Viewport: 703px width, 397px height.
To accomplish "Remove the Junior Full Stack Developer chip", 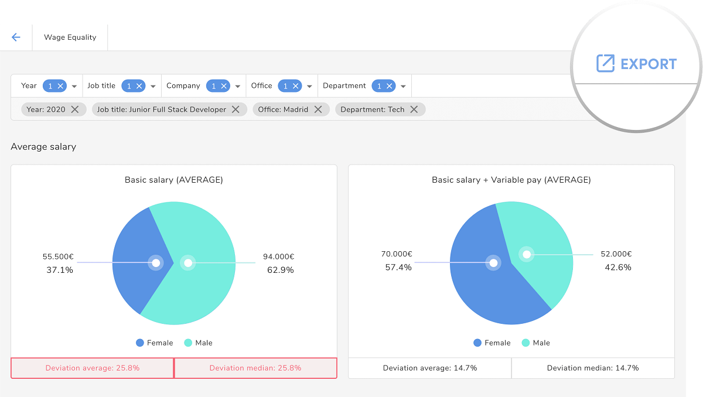I will 236,109.
